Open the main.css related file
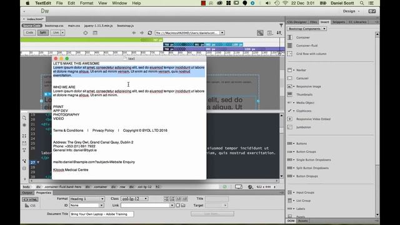The height and width of the screenshot is (225, 400). [x=74, y=26]
